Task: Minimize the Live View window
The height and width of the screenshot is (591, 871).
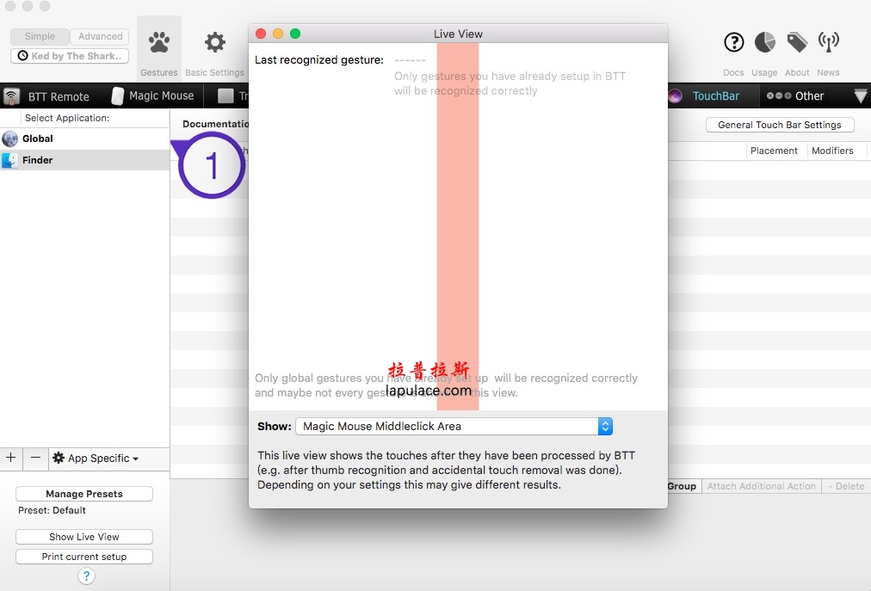Action: click(x=278, y=34)
